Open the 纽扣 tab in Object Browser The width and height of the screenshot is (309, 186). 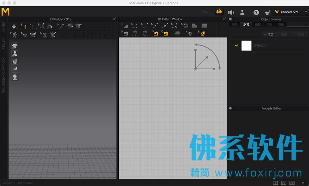(258, 24)
